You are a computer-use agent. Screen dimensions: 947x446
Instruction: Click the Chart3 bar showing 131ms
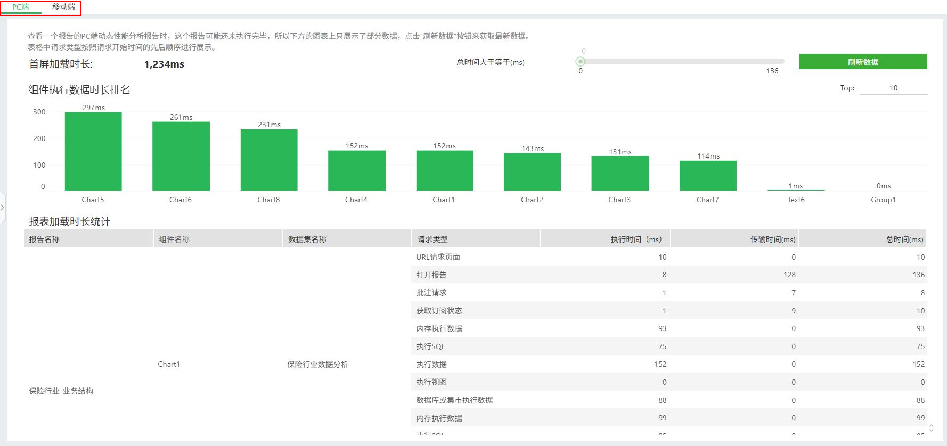(620, 173)
